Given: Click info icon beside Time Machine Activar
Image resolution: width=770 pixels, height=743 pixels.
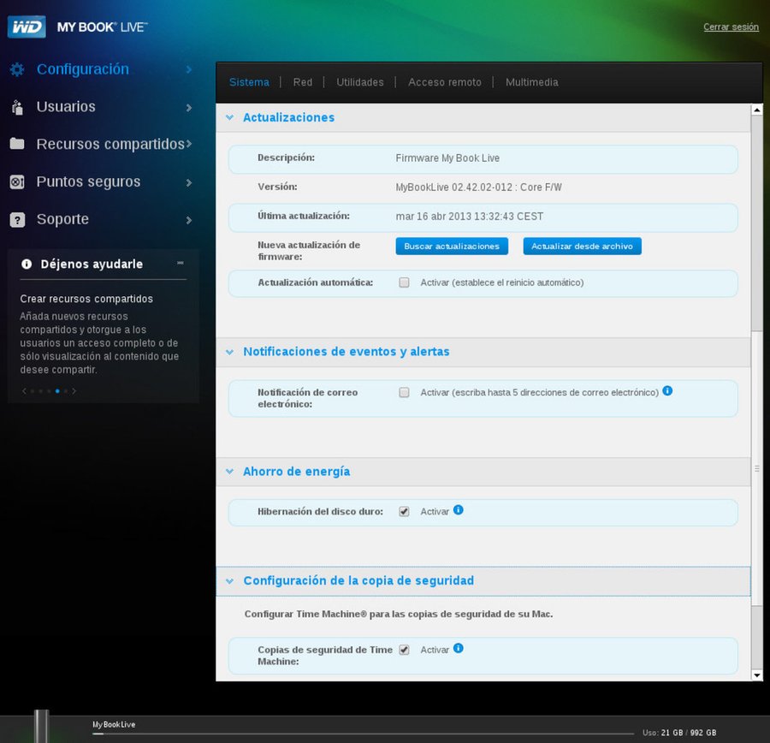Looking at the screenshot, I should [x=459, y=649].
